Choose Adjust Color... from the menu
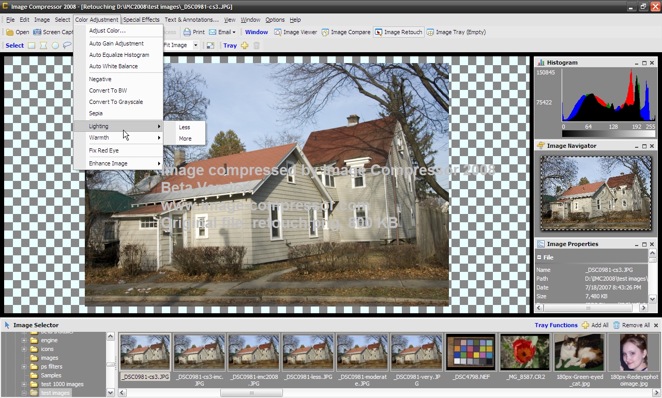 (118, 30)
